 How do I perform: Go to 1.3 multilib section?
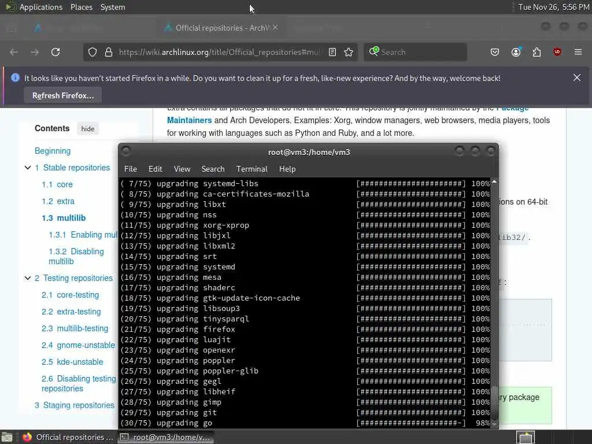64,218
